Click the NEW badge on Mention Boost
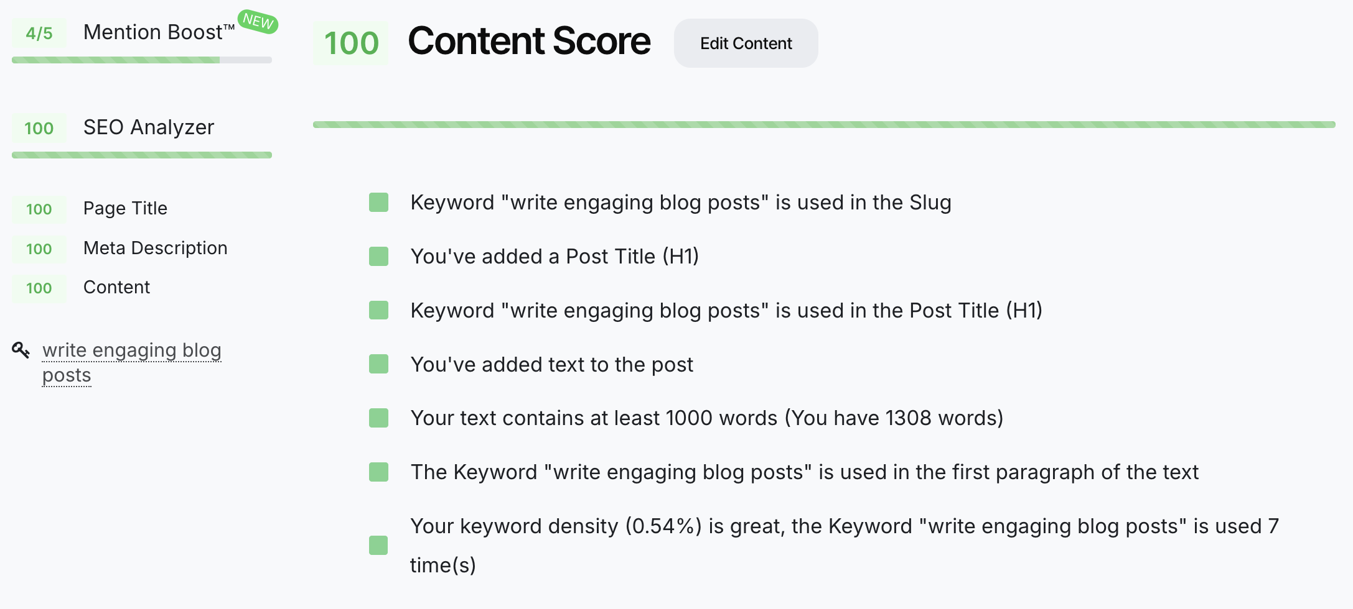The height and width of the screenshot is (609, 1353). (x=258, y=22)
